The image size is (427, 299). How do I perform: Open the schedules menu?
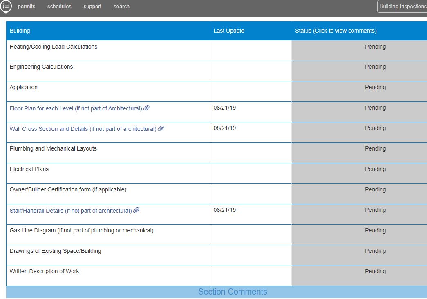(x=59, y=6)
